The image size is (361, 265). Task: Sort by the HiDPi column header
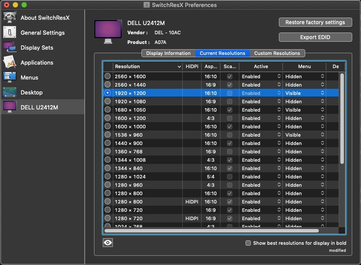click(x=192, y=66)
